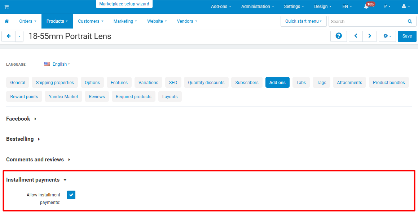
Task: Open the English language dropdown
Action: [57, 64]
